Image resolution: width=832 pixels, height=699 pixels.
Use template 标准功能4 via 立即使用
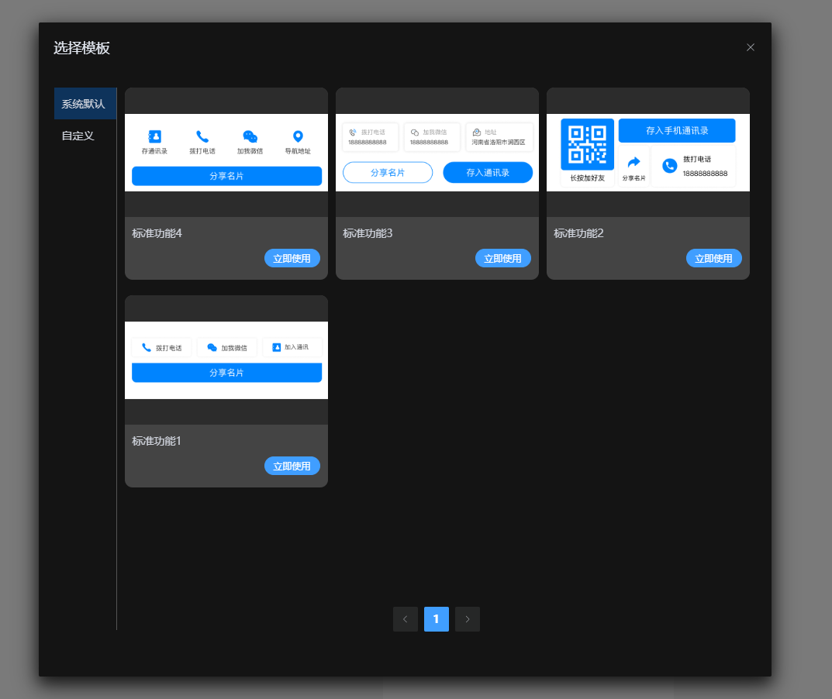coord(292,259)
